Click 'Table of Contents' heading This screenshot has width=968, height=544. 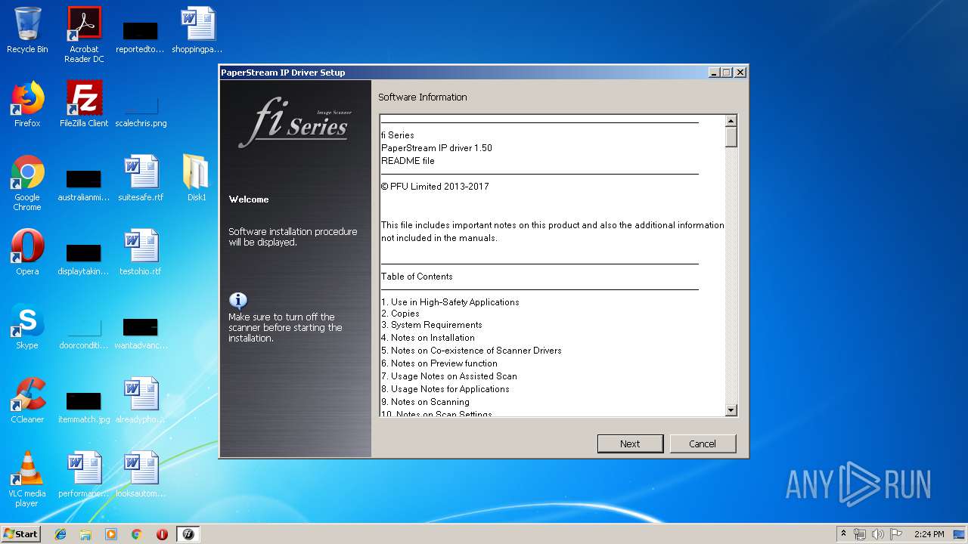click(x=417, y=277)
